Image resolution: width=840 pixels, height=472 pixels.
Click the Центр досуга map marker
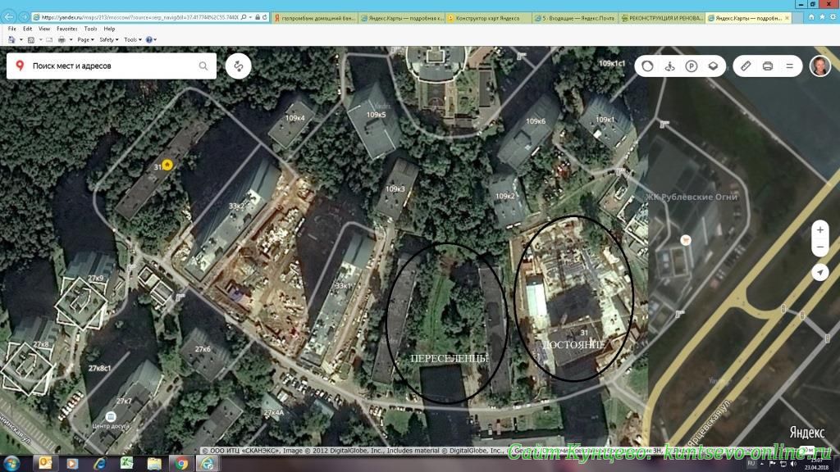tap(111, 416)
